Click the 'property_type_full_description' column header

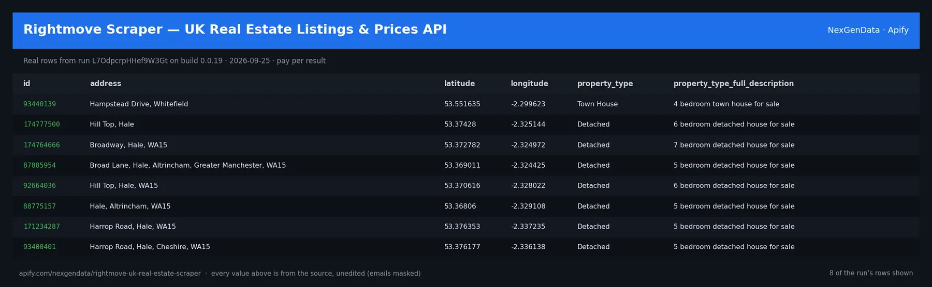click(x=733, y=84)
